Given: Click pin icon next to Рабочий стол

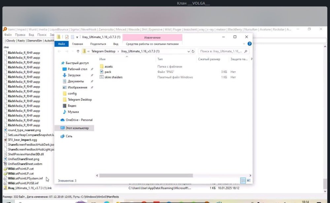Looking at the screenshot, I should 92,69.
